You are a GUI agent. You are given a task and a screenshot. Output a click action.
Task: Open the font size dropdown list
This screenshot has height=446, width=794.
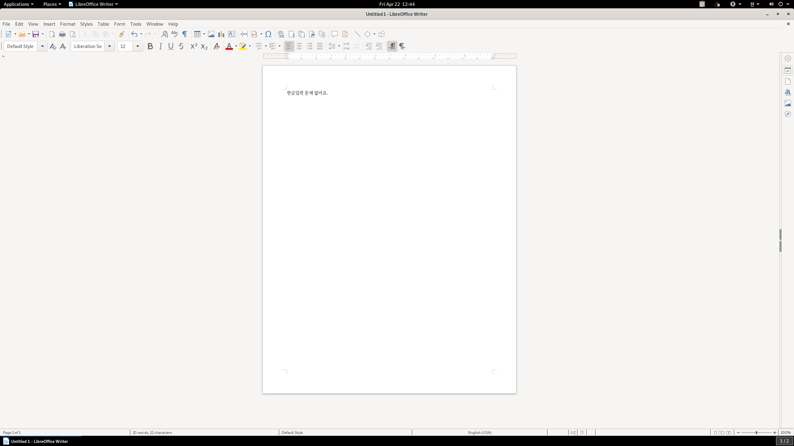(x=138, y=46)
